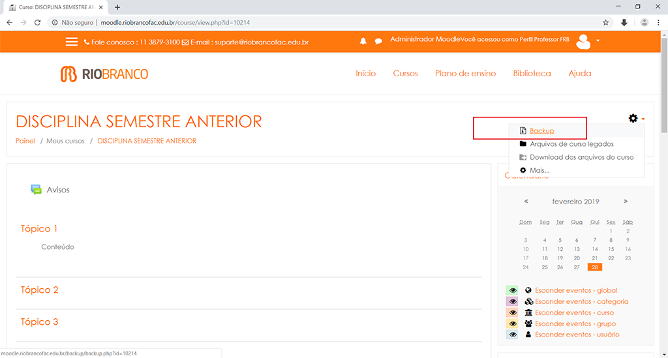Screen dimensions: 668x358
Task: Toggle eye for eventos - categoria
Action: [513, 301]
